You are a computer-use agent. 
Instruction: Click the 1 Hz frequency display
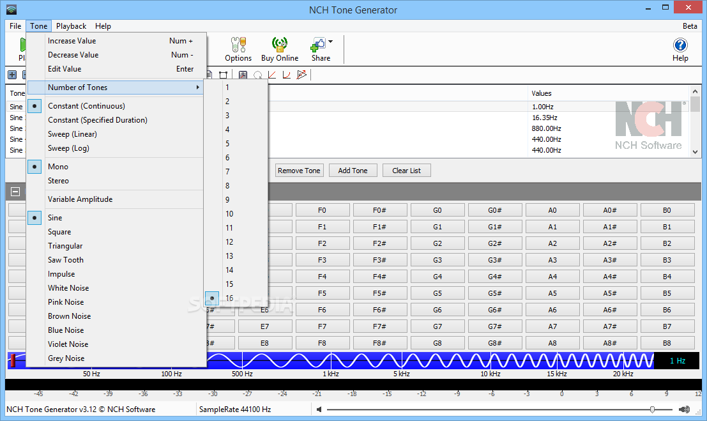677,360
